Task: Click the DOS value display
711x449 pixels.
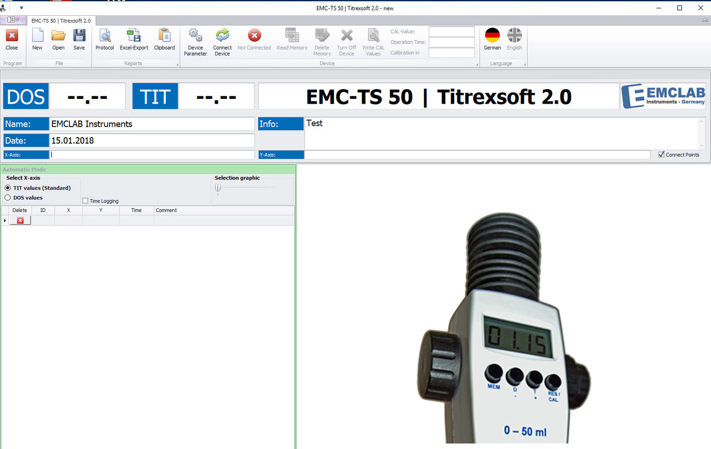Action: (87, 96)
